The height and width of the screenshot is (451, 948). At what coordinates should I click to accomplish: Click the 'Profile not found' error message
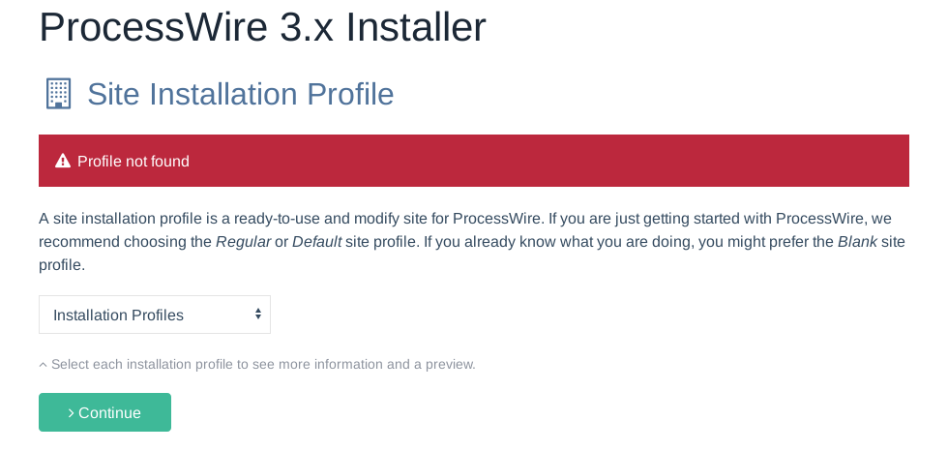pyautogui.click(x=133, y=162)
